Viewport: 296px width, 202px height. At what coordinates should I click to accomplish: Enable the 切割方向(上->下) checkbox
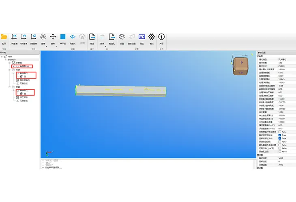280,148
